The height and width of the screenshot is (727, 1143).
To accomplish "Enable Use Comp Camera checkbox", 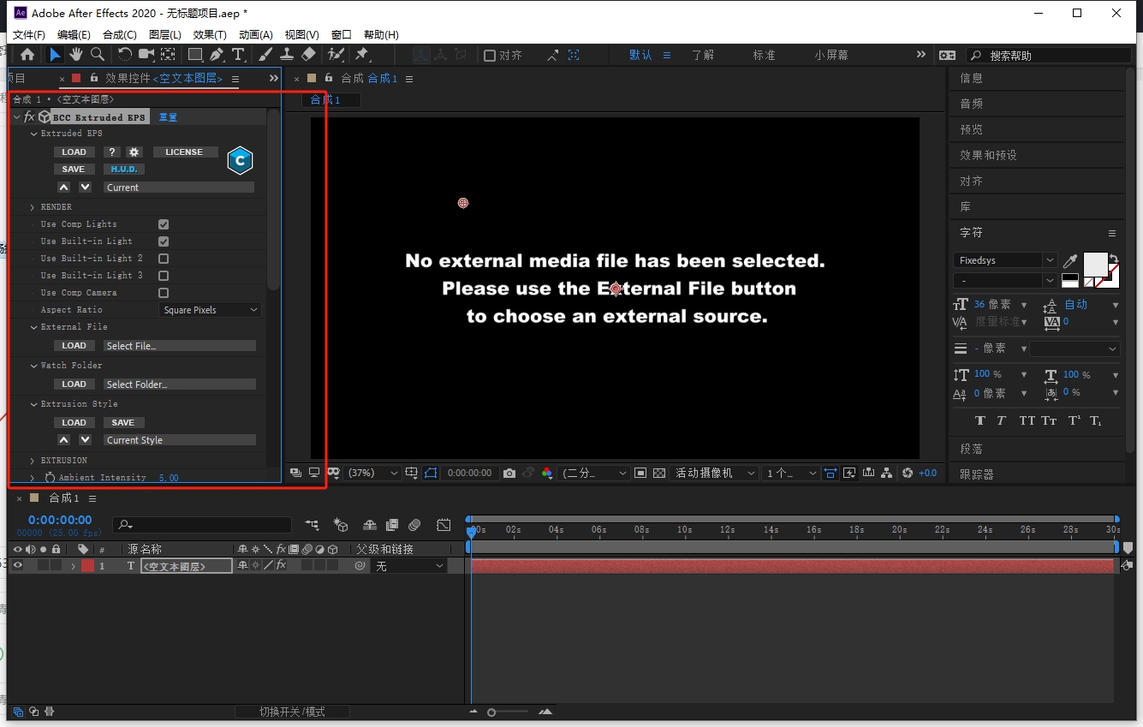I will click(164, 293).
